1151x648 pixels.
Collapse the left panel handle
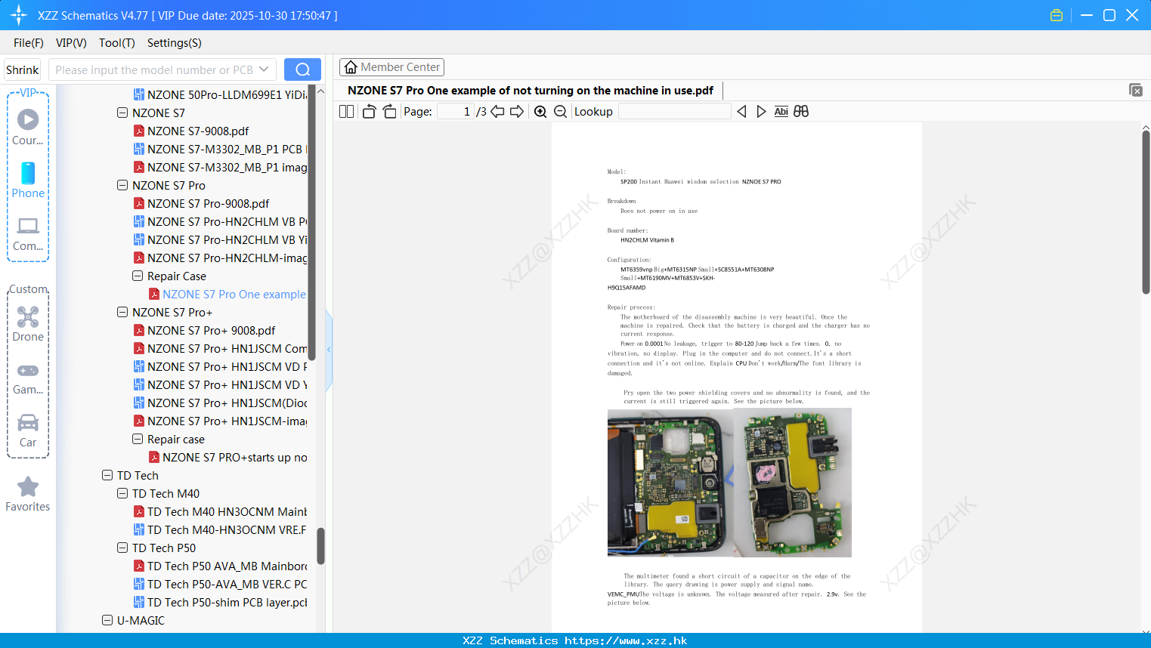[x=329, y=349]
